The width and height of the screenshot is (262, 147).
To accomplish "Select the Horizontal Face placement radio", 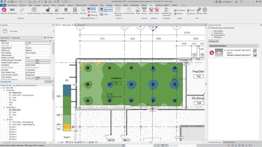I will (212, 35).
